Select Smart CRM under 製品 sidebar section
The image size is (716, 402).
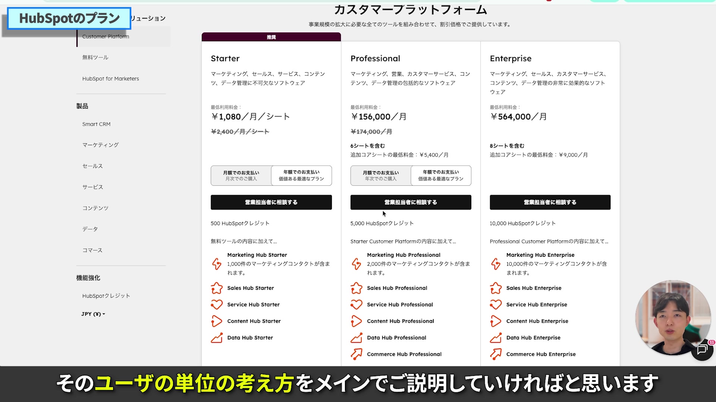pyautogui.click(x=96, y=124)
